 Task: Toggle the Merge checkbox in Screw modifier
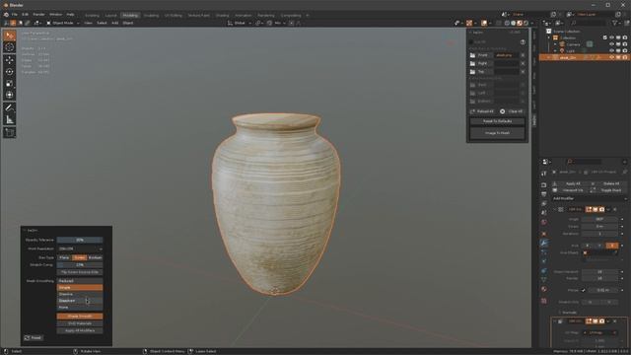[583, 290]
